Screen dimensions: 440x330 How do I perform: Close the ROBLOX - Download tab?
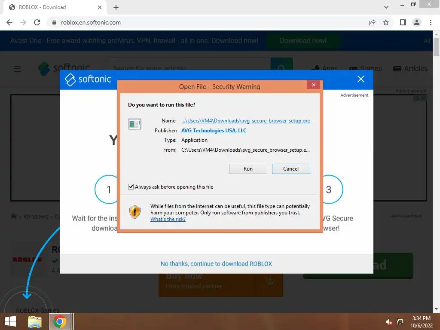100,7
